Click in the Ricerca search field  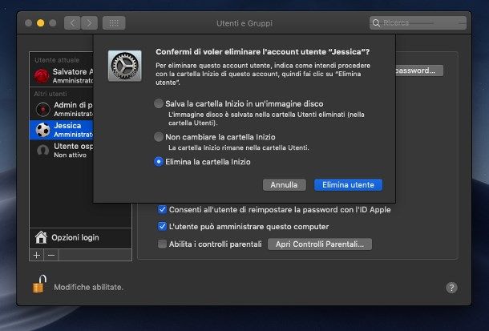click(x=418, y=23)
